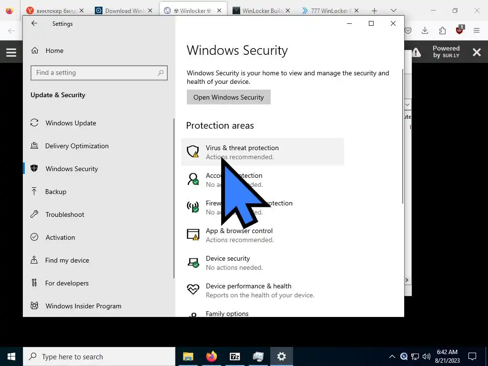The width and height of the screenshot is (488, 366).
Task: Show hidden system tray icons
Action: click(392, 356)
